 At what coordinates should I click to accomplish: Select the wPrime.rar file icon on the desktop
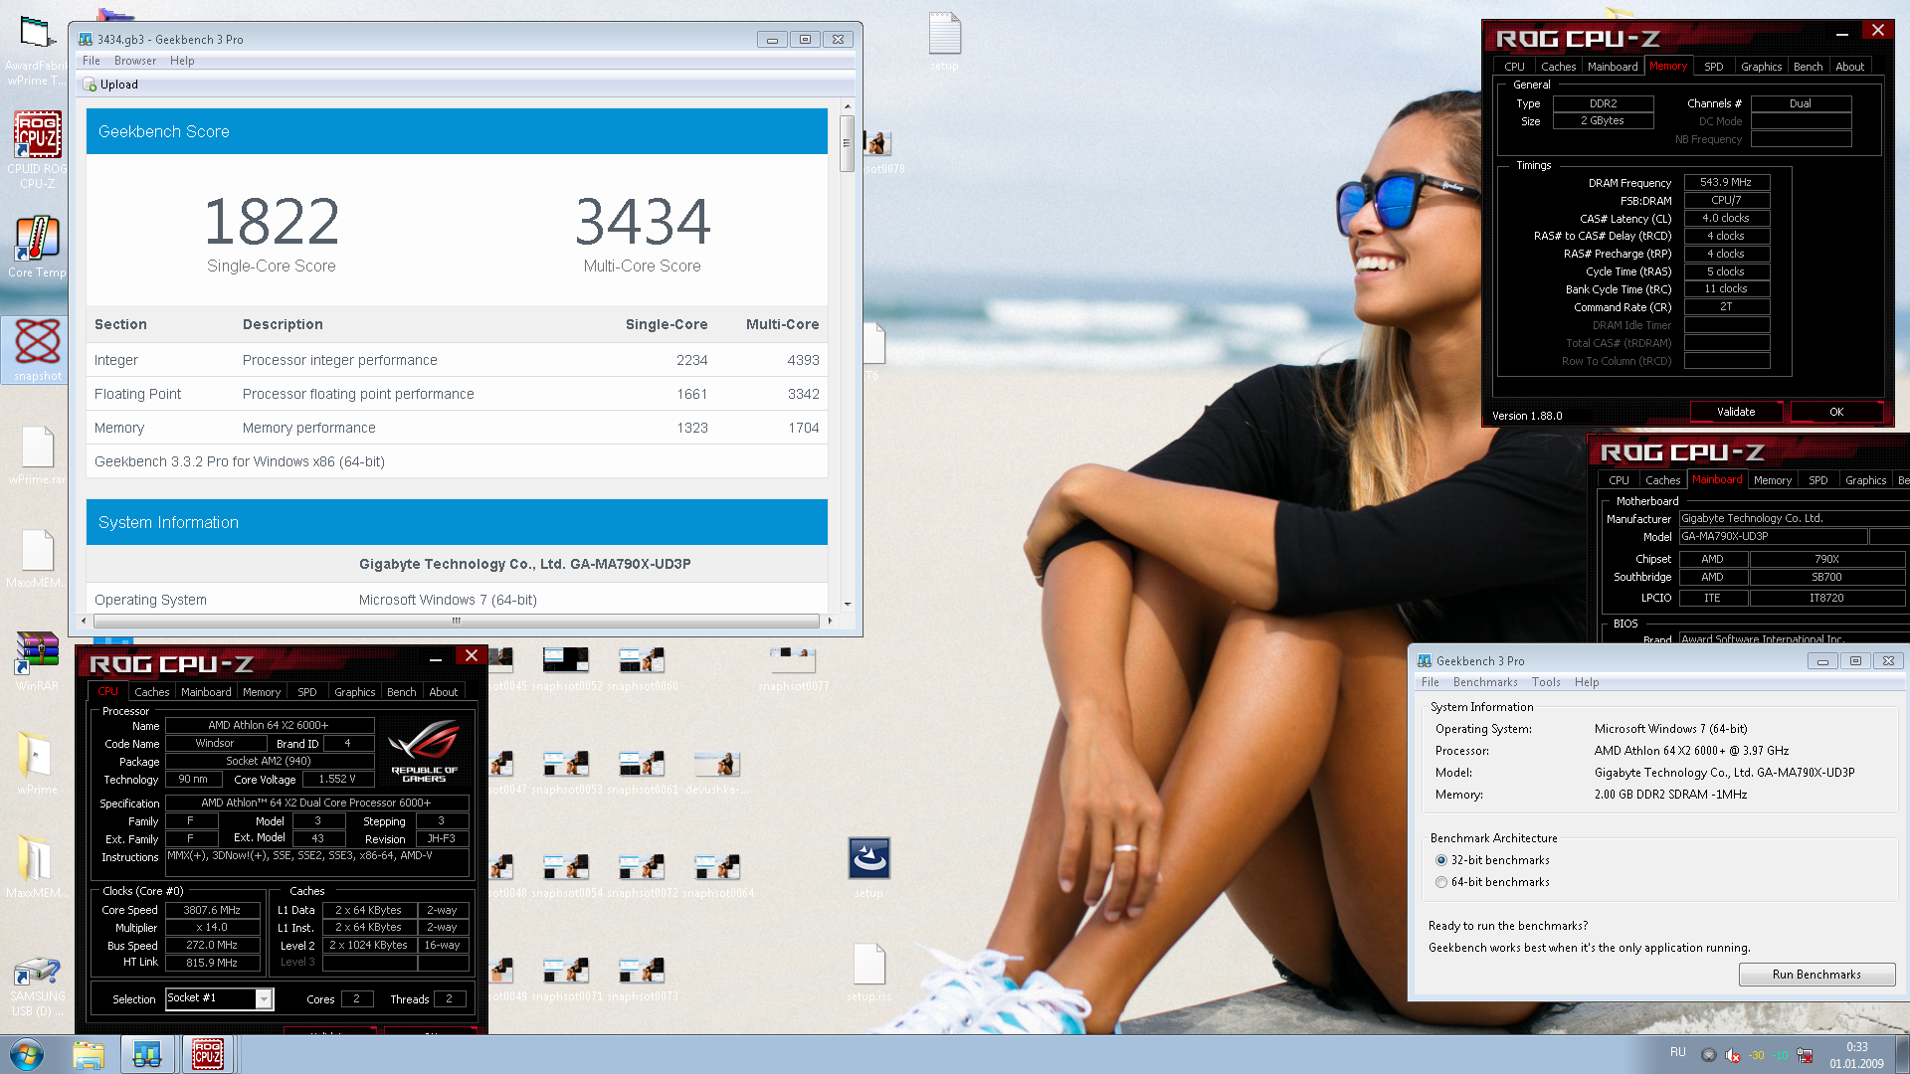[38, 455]
